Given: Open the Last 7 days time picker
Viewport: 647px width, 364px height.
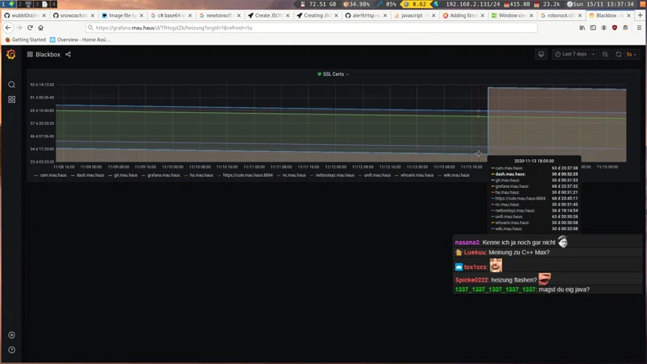Looking at the screenshot, I should (x=575, y=55).
